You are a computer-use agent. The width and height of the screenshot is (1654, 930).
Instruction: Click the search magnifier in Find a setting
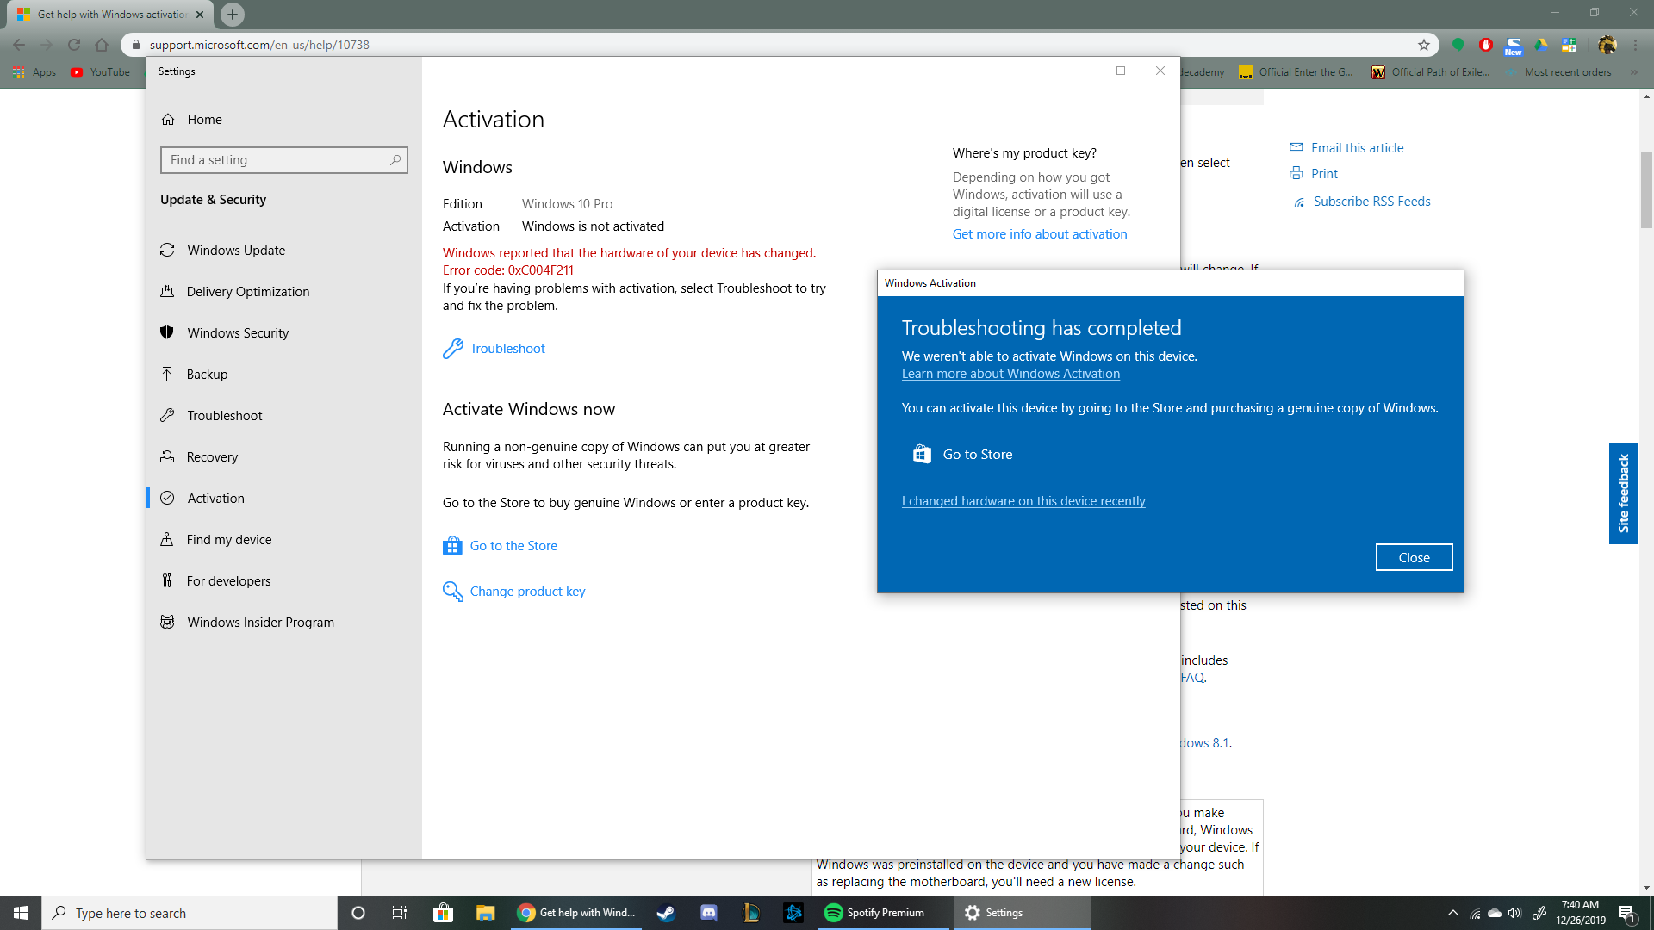click(x=395, y=160)
